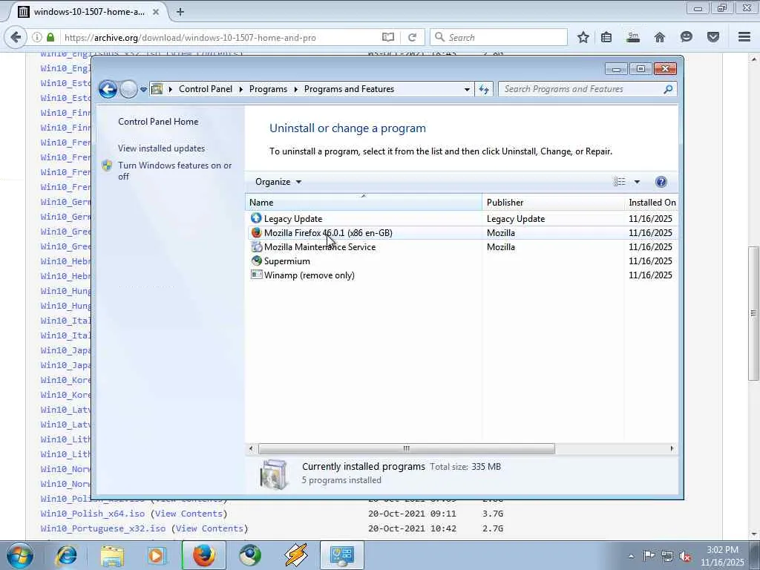Open the Firefox bookmarks list icon
This screenshot has height=570, width=760.
click(606, 37)
